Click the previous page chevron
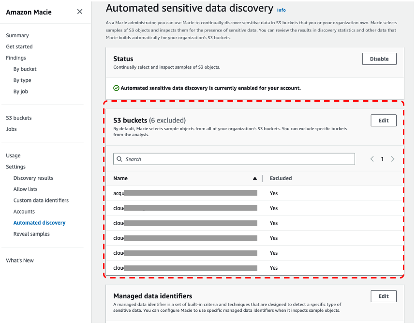 coord(372,159)
